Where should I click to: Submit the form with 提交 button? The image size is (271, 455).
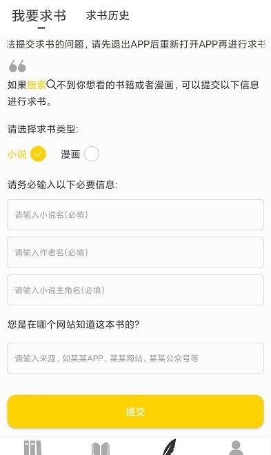[135, 412]
